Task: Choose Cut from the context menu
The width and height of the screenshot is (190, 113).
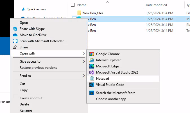Action: [22, 84]
